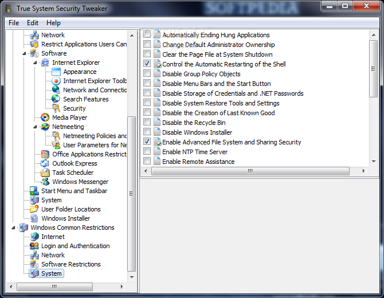Click settings list horizontal scrollbar thumb
This screenshot has height=298, width=384.
point(250,171)
